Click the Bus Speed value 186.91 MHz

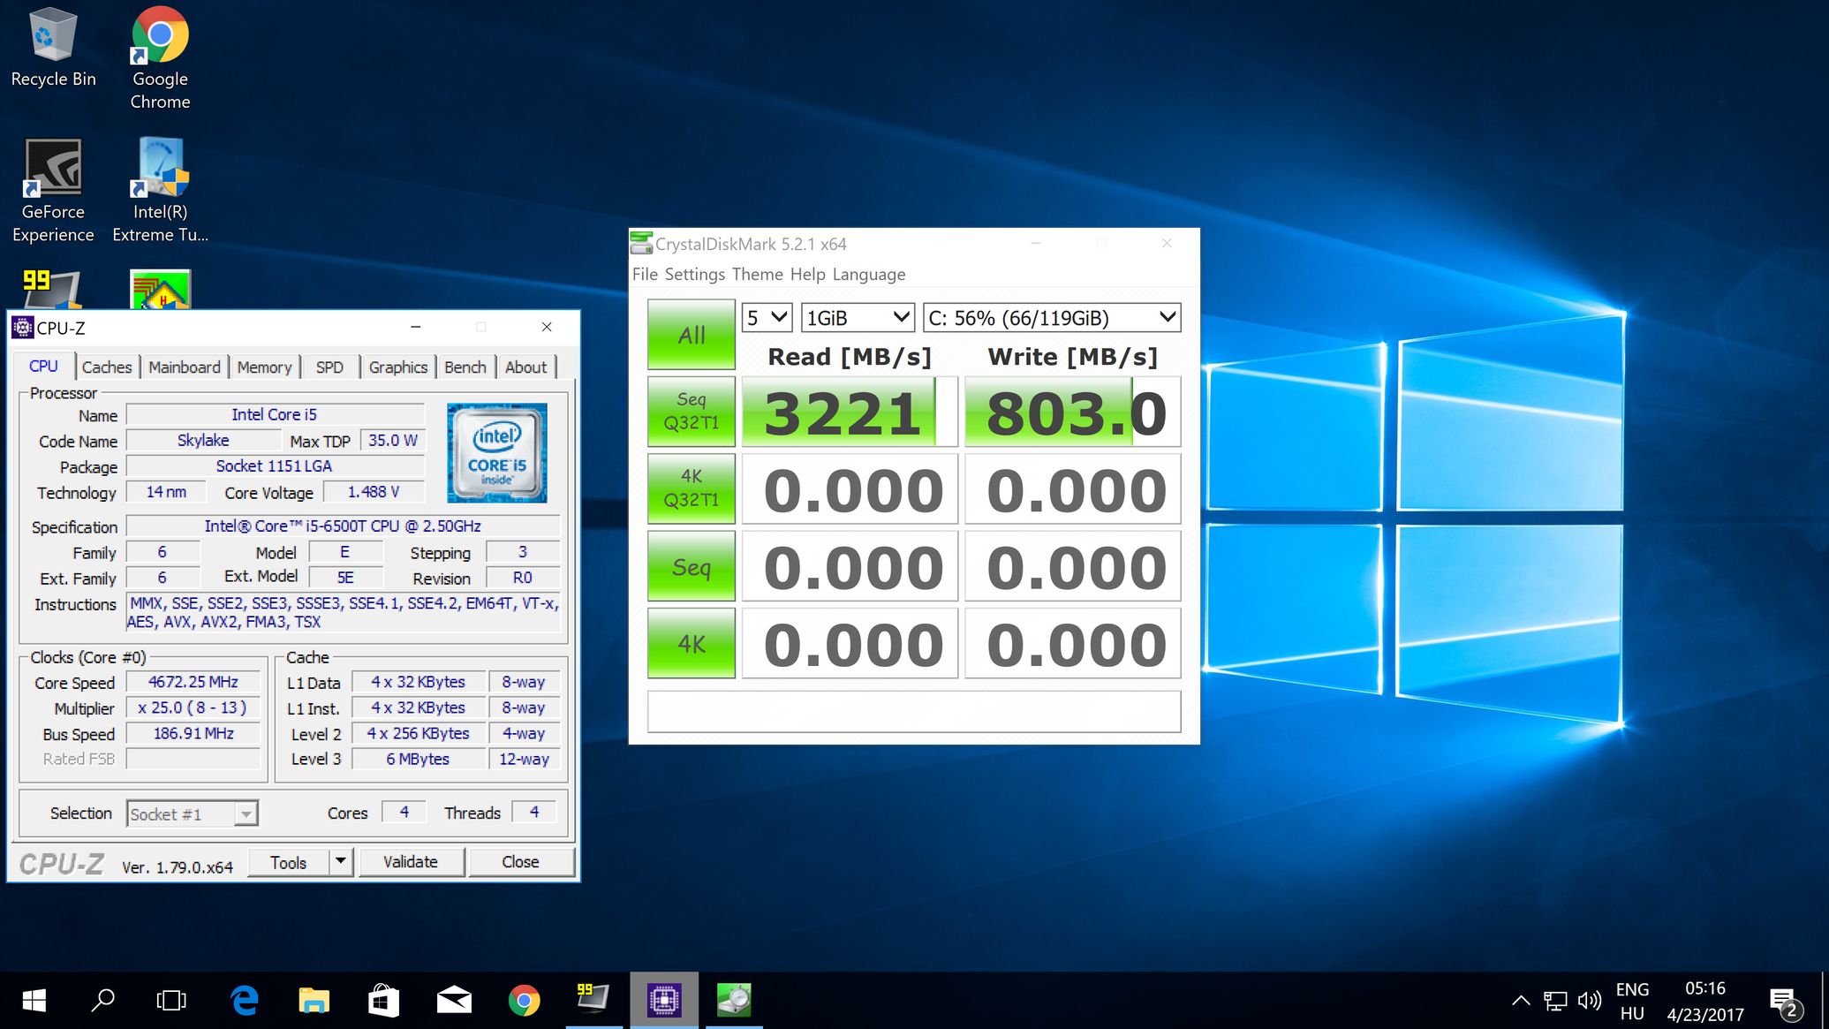[193, 733]
